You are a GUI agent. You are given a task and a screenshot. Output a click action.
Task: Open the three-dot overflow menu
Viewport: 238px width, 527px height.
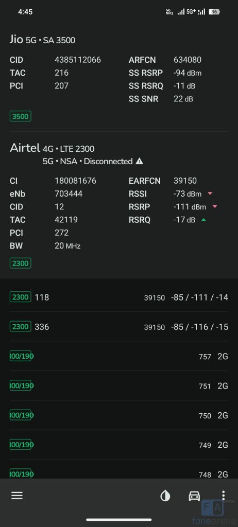(x=223, y=496)
